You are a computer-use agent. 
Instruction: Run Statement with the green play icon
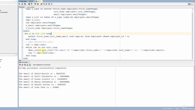coord(19,4)
